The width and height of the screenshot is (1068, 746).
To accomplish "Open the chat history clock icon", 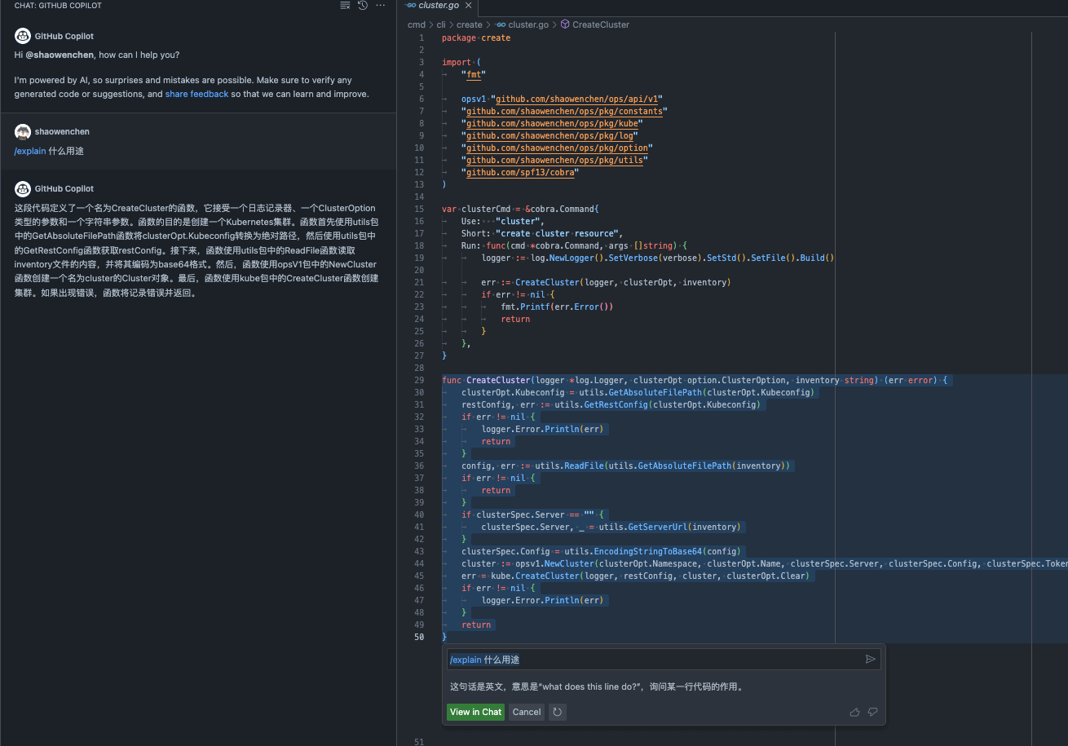I will point(363,5).
